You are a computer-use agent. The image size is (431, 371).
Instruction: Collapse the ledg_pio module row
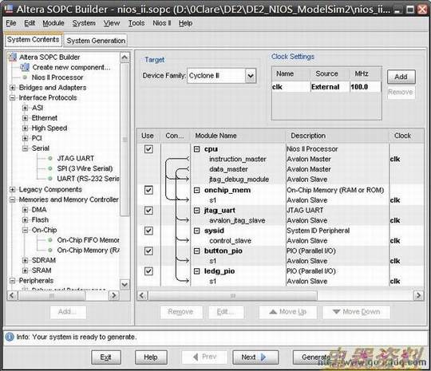[x=197, y=271]
